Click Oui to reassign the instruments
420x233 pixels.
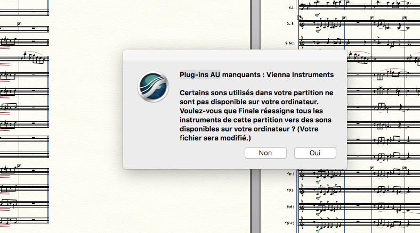click(315, 153)
